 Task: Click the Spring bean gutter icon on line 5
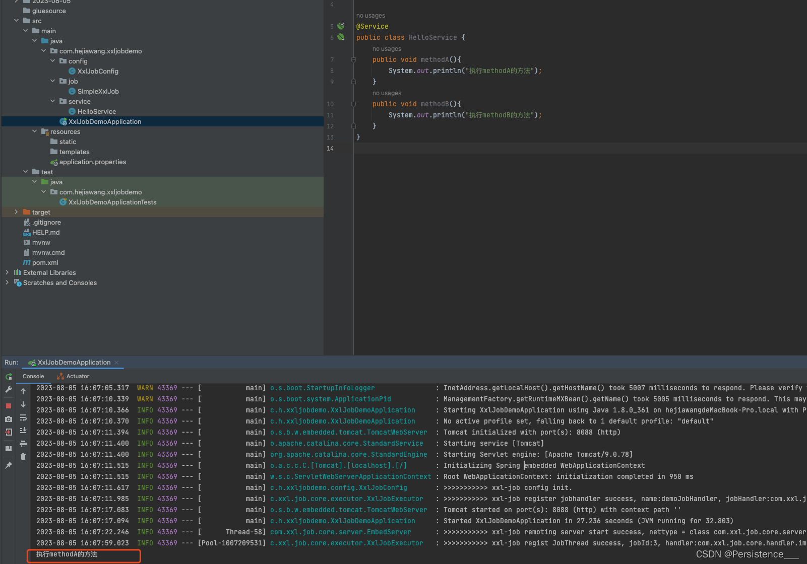click(341, 26)
